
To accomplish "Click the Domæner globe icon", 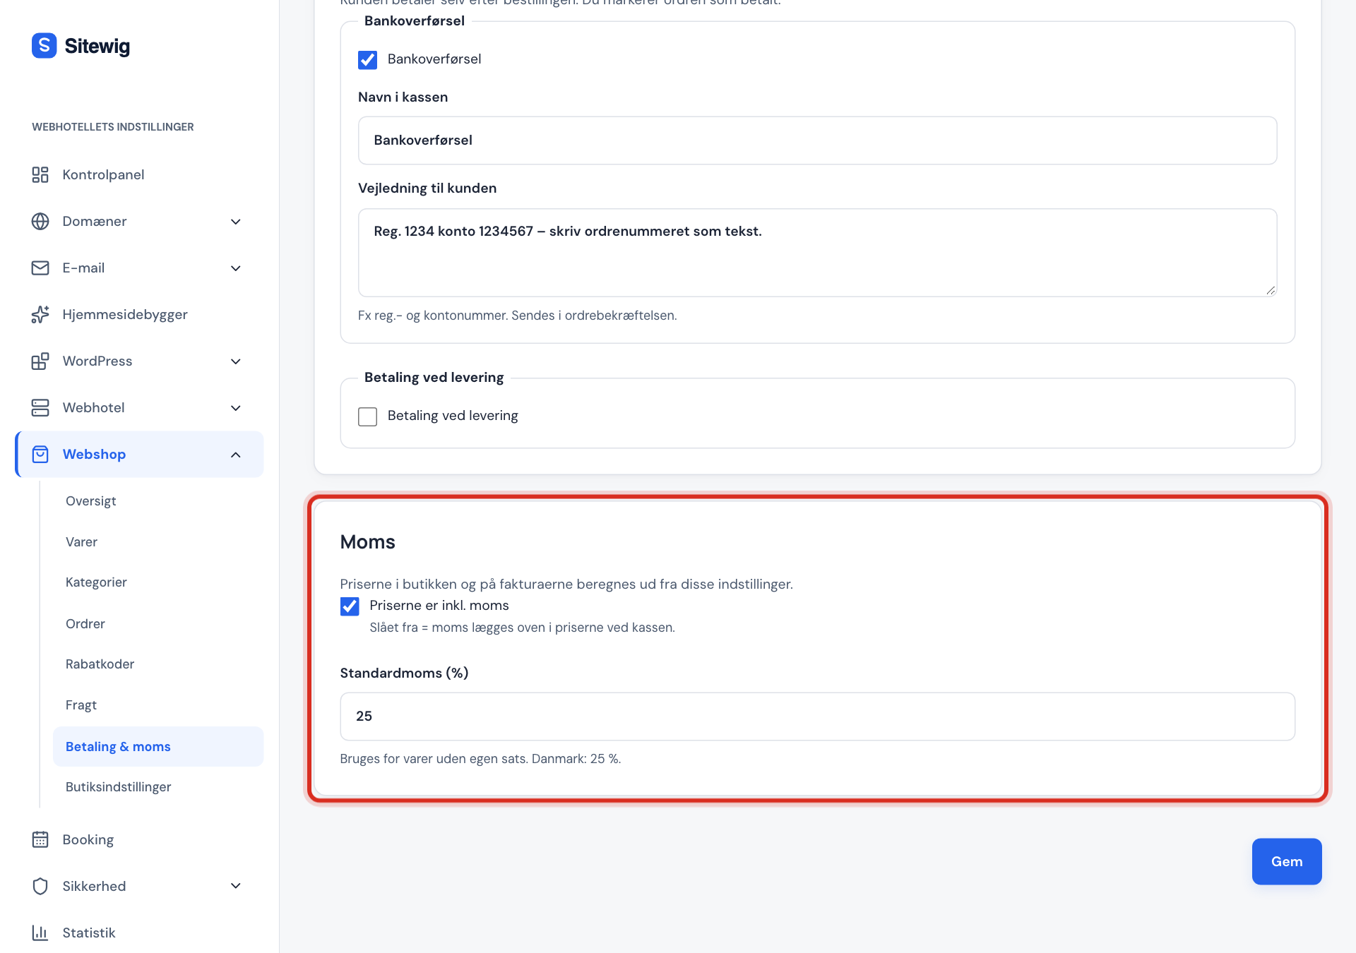I will pyautogui.click(x=40, y=221).
